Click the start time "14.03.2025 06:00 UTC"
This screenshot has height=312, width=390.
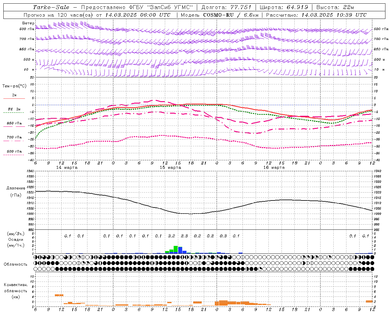pos(138,15)
